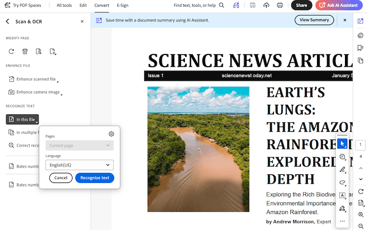Open the Language dropdown showing English(US)

pyautogui.click(x=79, y=165)
